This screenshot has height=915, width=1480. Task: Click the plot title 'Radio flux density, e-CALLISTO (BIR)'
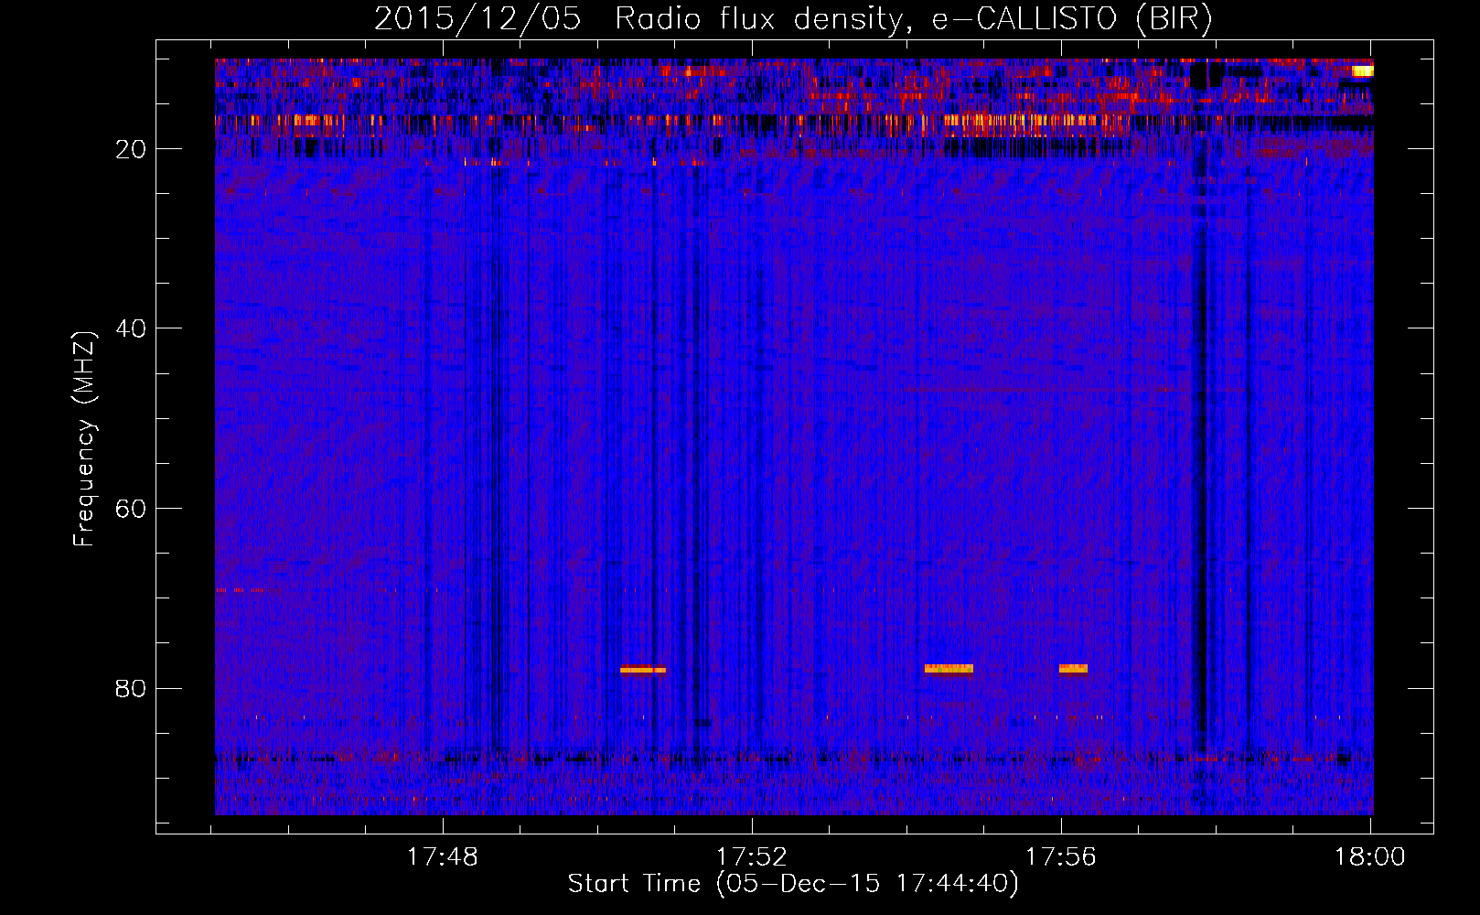[912, 18]
